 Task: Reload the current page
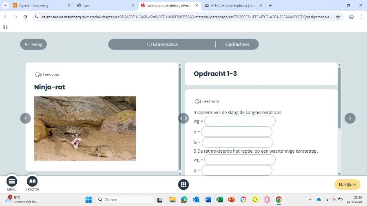tap(25, 17)
